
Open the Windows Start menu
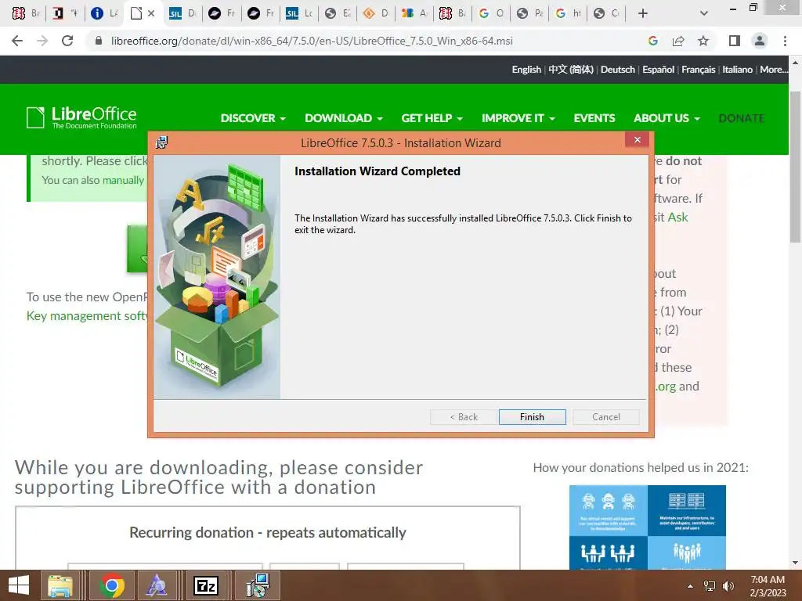[19, 585]
